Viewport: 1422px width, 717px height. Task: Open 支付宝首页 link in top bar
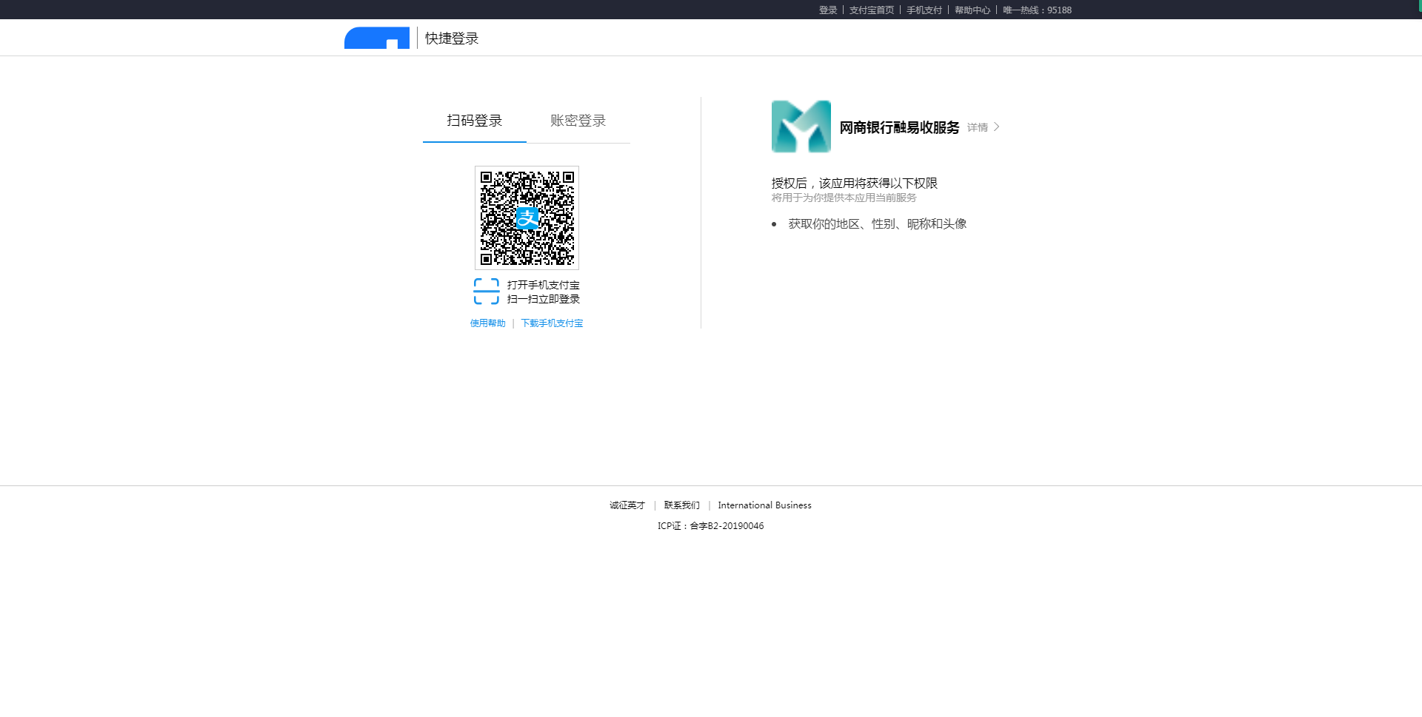pos(872,10)
